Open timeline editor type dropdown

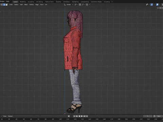point(1,116)
